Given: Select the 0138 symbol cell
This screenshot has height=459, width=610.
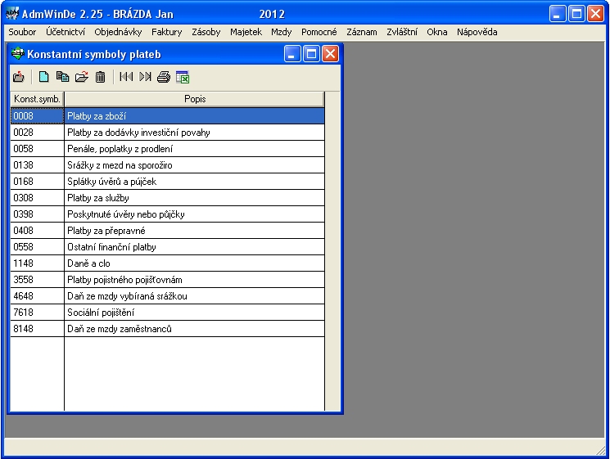Looking at the screenshot, I should click(37, 164).
